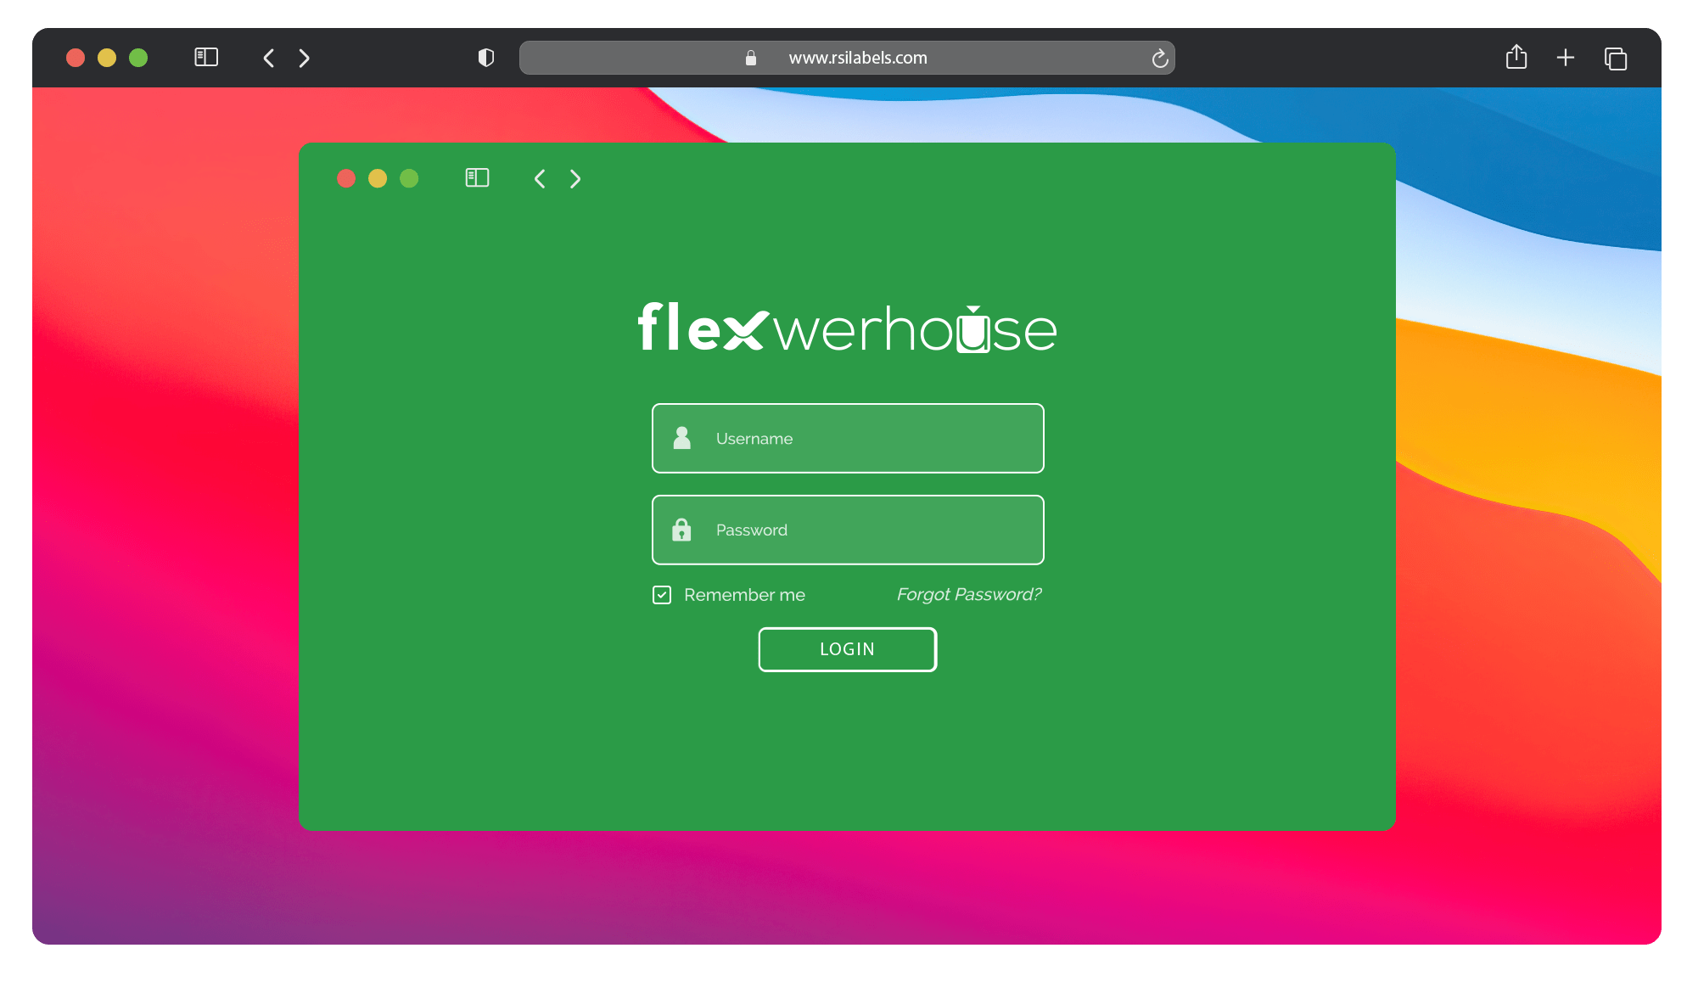The height and width of the screenshot is (993, 1687).
Task: Click the privacy shield icon
Action: [486, 58]
